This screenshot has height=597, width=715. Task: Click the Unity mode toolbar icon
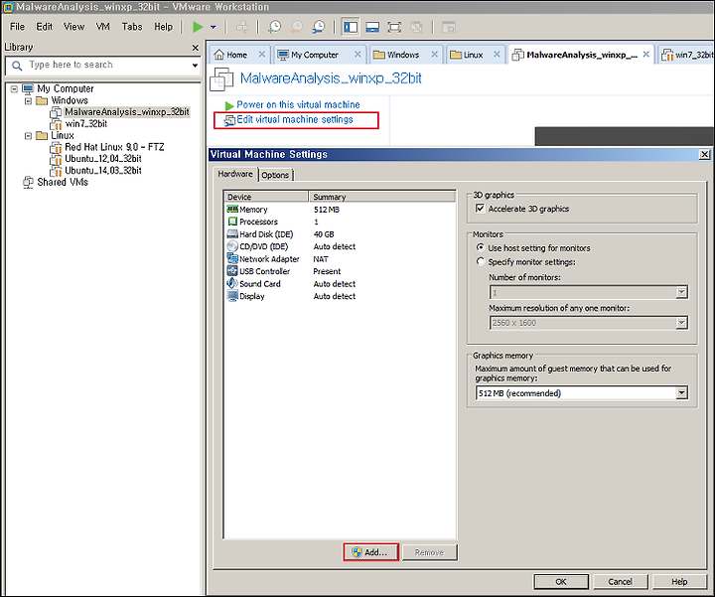coord(416,28)
